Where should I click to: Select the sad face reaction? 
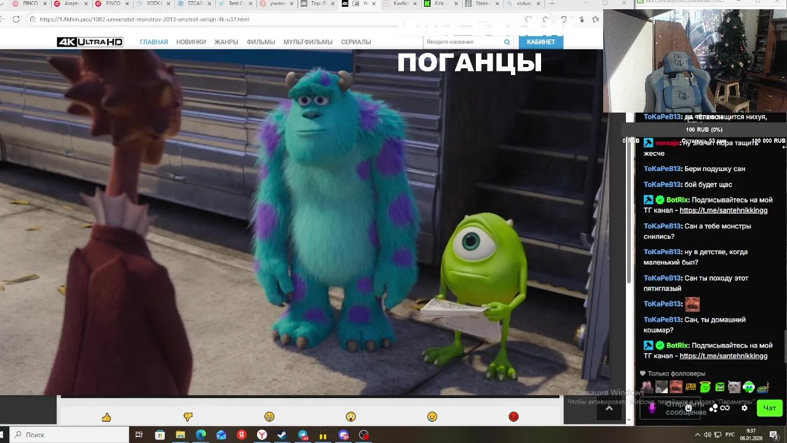tap(432, 417)
